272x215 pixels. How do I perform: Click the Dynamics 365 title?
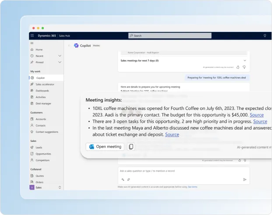47,35
